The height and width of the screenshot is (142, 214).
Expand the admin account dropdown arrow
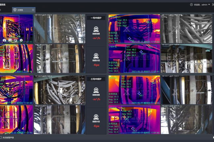(209, 5)
